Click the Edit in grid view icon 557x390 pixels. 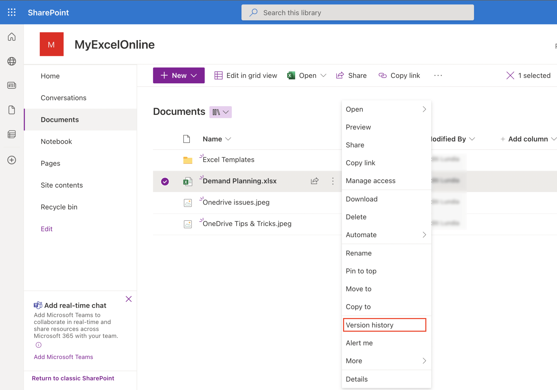point(218,75)
